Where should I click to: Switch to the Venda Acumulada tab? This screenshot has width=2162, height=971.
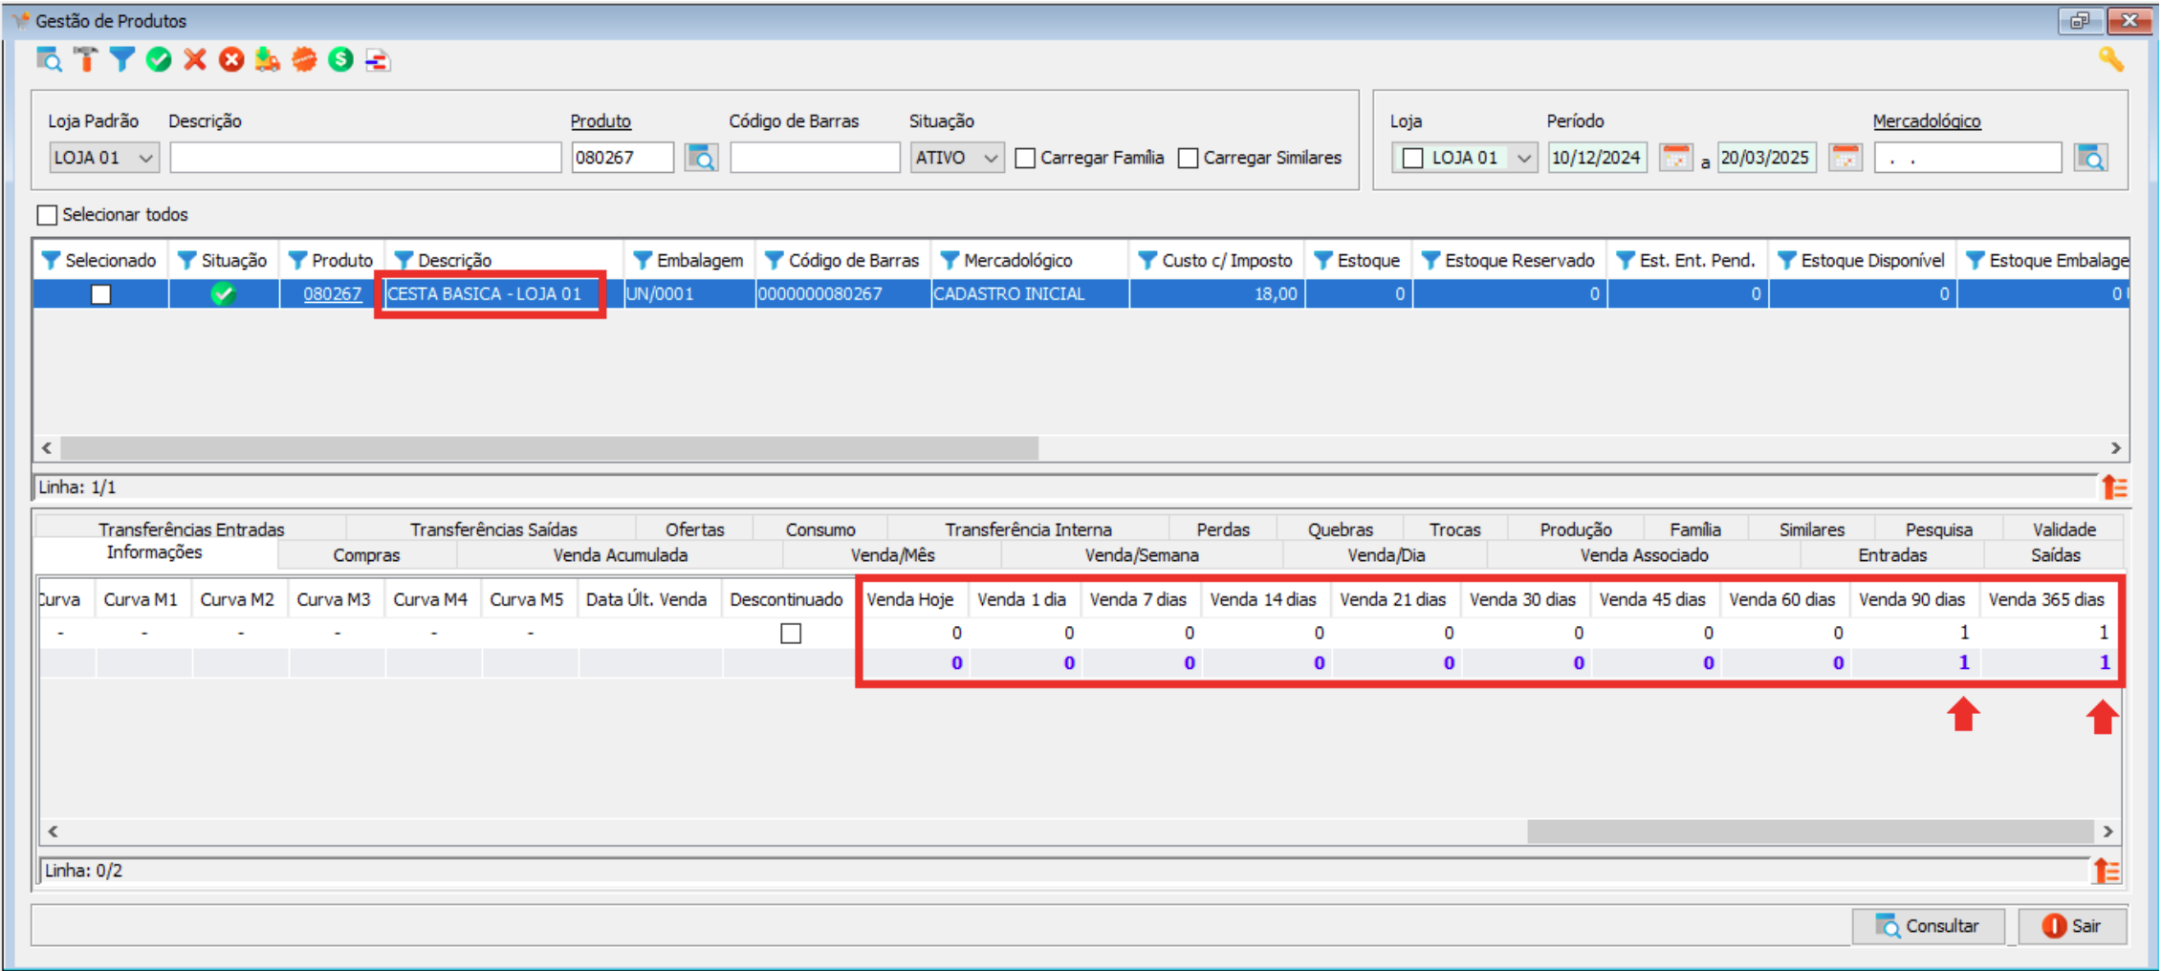click(620, 555)
